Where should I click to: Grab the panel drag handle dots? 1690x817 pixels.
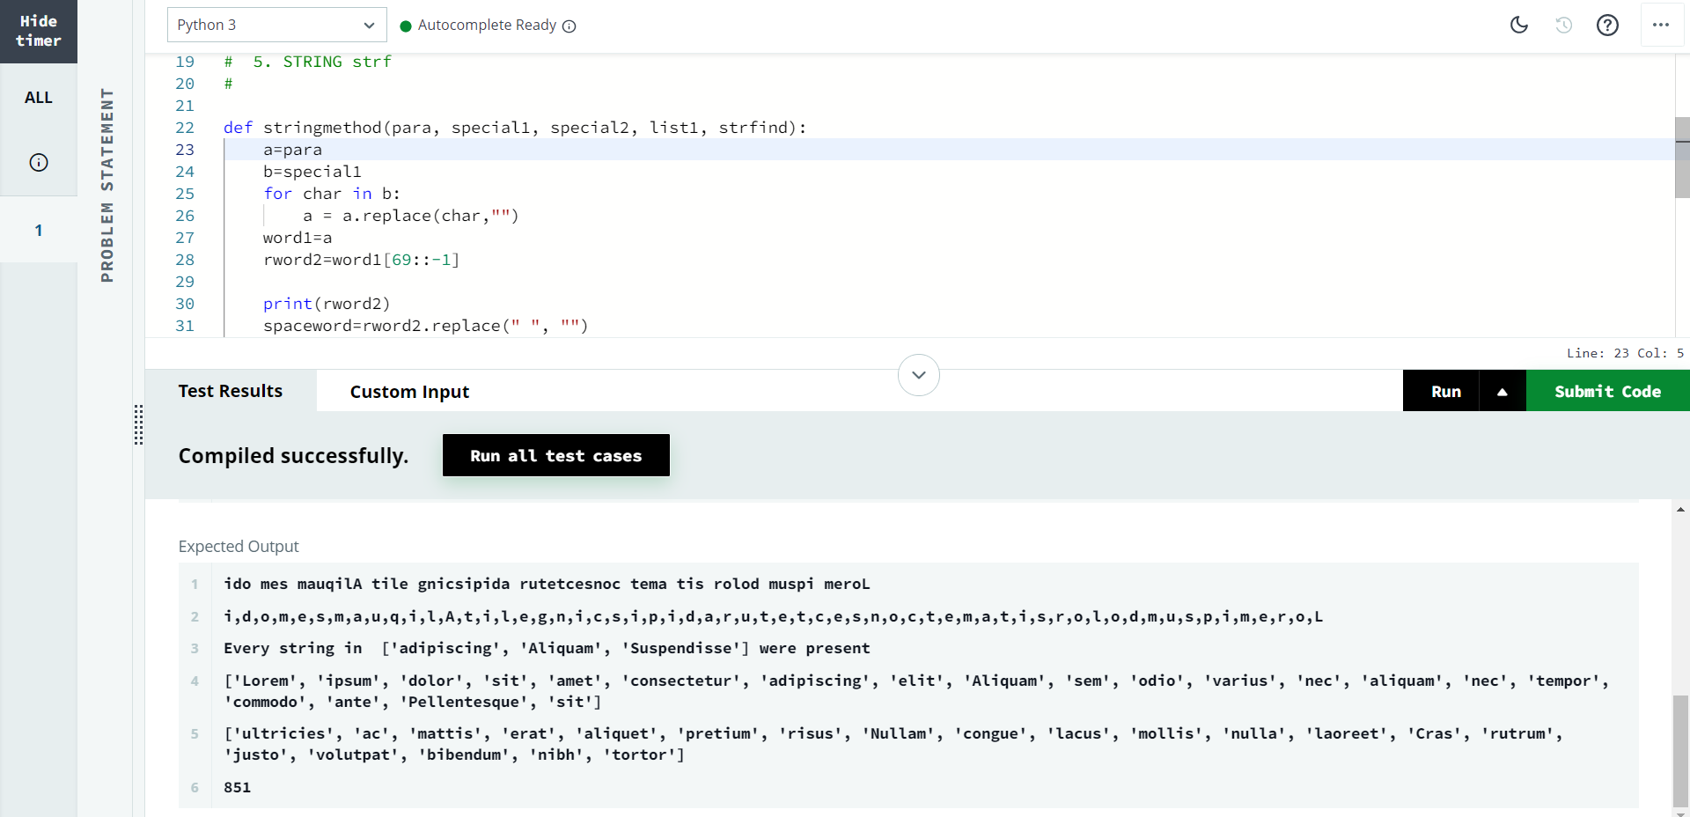coord(138,426)
